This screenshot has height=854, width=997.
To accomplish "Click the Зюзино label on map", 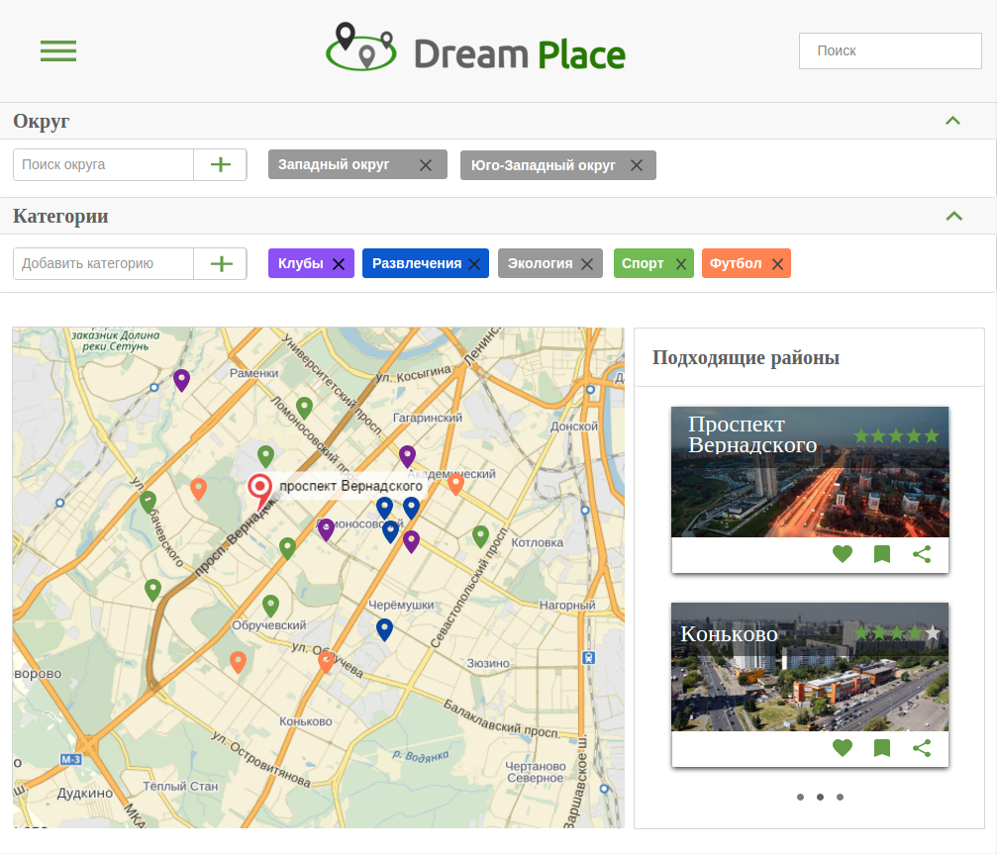I will coord(488,663).
